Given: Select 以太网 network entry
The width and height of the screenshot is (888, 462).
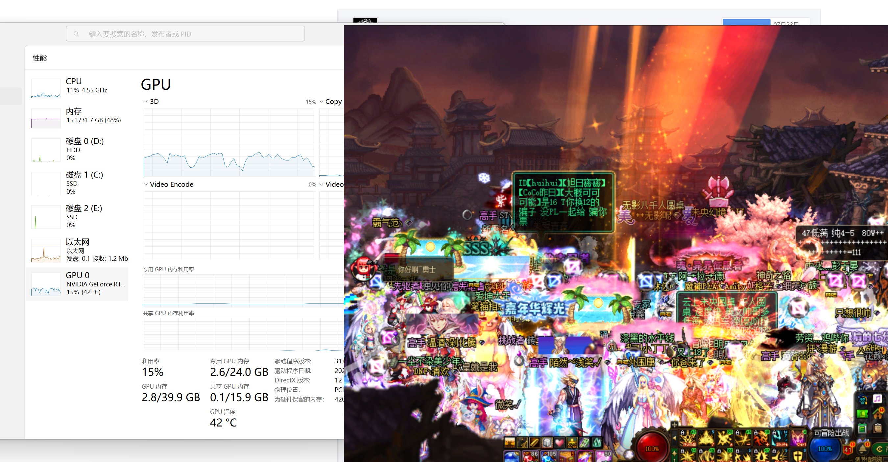Looking at the screenshot, I should (x=78, y=250).
